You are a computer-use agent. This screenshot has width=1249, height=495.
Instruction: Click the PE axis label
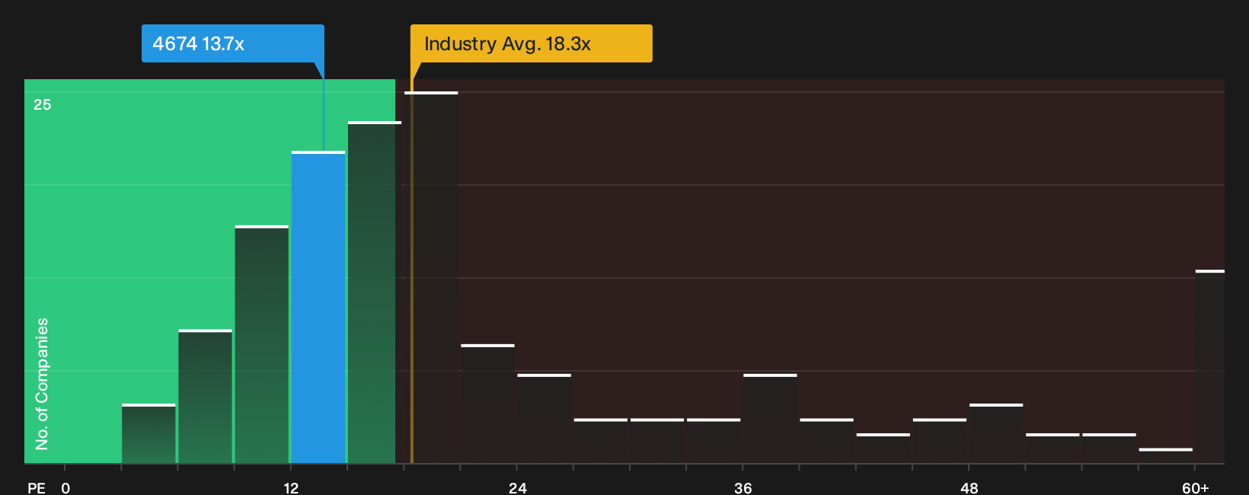(x=37, y=488)
